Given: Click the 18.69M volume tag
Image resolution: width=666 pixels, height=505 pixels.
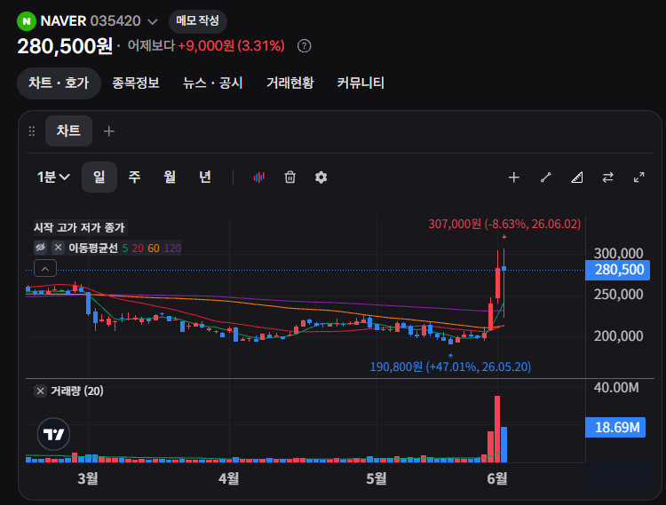Looking at the screenshot, I should tap(615, 427).
